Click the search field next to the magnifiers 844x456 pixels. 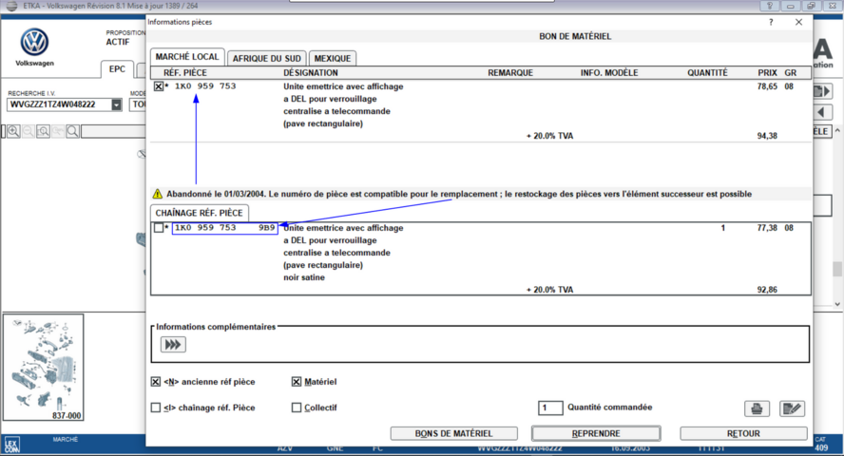tap(113, 131)
